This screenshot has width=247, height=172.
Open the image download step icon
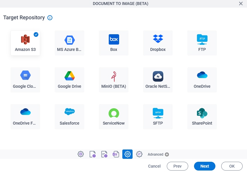click(x=116, y=154)
